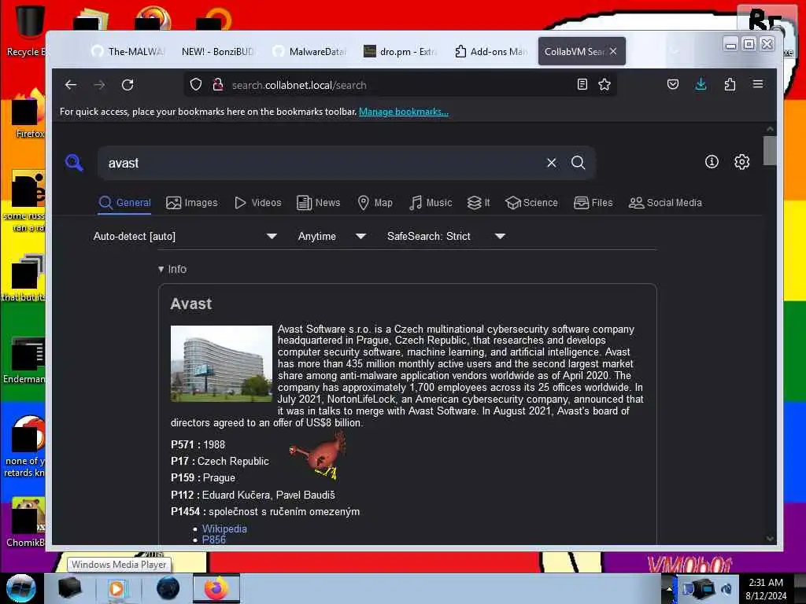Collapse the Info section
806x604 pixels.
coord(172,269)
